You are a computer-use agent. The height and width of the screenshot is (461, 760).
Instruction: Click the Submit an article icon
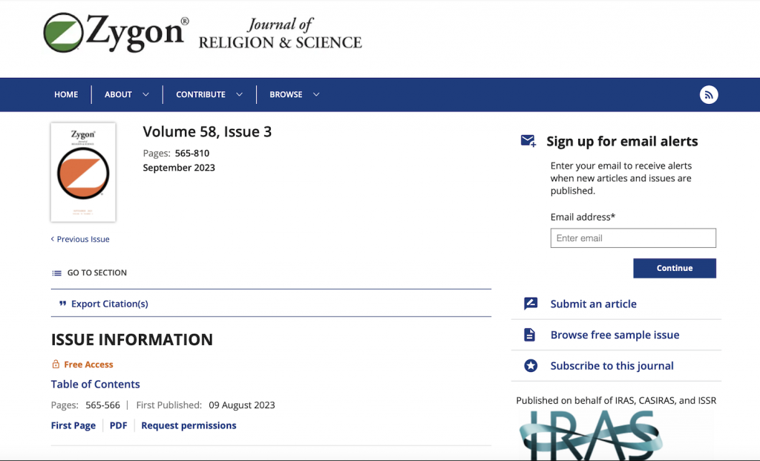click(x=530, y=304)
